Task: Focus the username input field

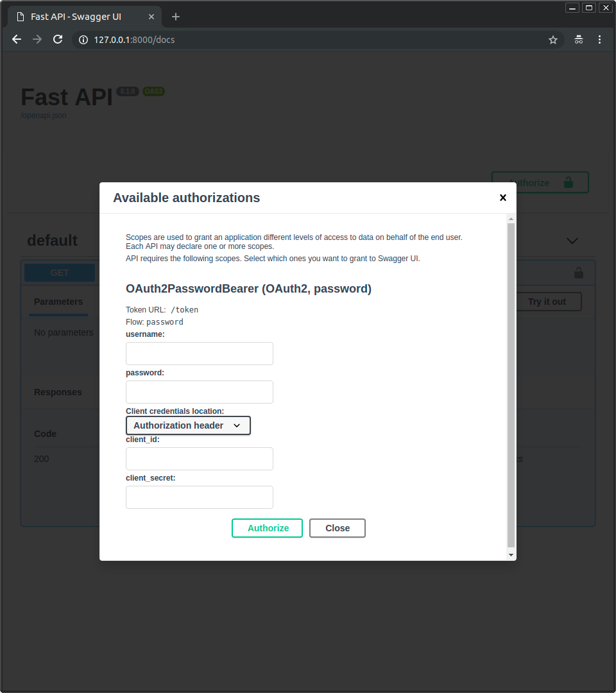Action: (200, 354)
